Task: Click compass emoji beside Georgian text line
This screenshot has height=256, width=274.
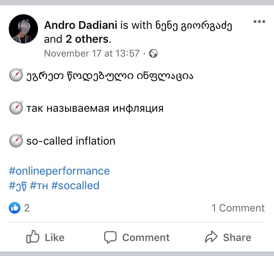Action: pos(16,75)
